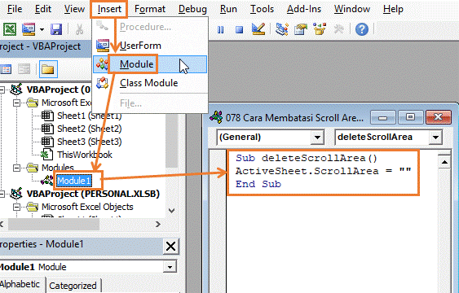The height and width of the screenshot is (293, 459).
Task: Open the Debug menu
Action: (192, 9)
